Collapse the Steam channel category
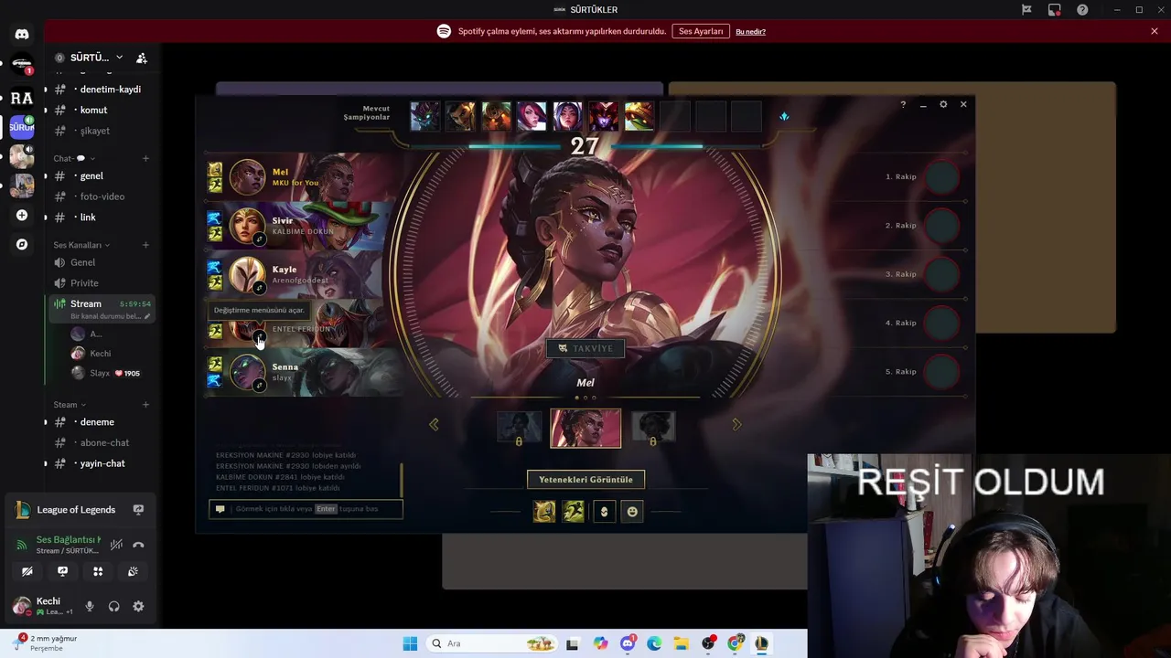This screenshot has height=658, width=1171. coord(70,405)
